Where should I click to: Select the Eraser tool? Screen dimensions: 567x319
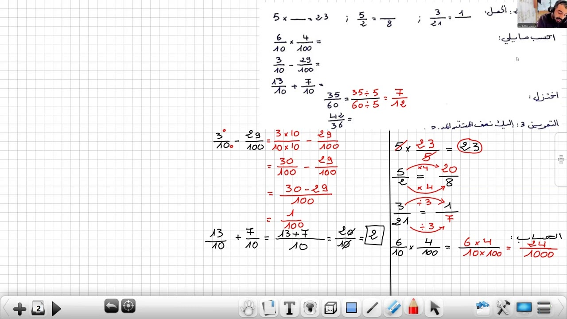[x=393, y=307]
